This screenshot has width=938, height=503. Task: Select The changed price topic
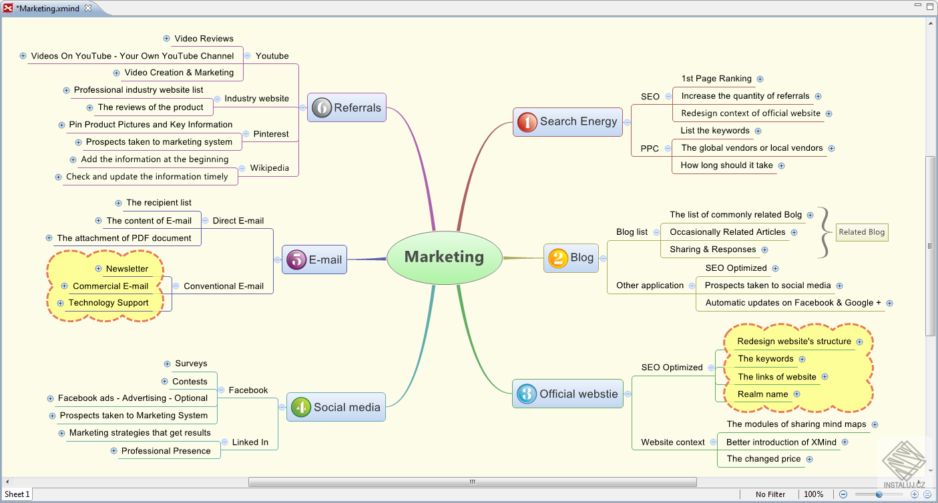(x=764, y=459)
